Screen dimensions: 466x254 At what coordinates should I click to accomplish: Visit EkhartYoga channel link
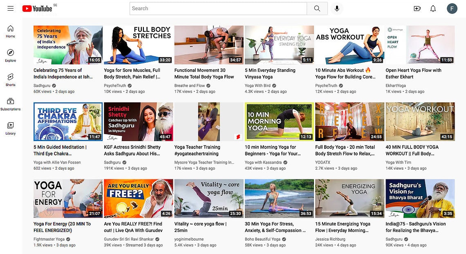[396, 86]
